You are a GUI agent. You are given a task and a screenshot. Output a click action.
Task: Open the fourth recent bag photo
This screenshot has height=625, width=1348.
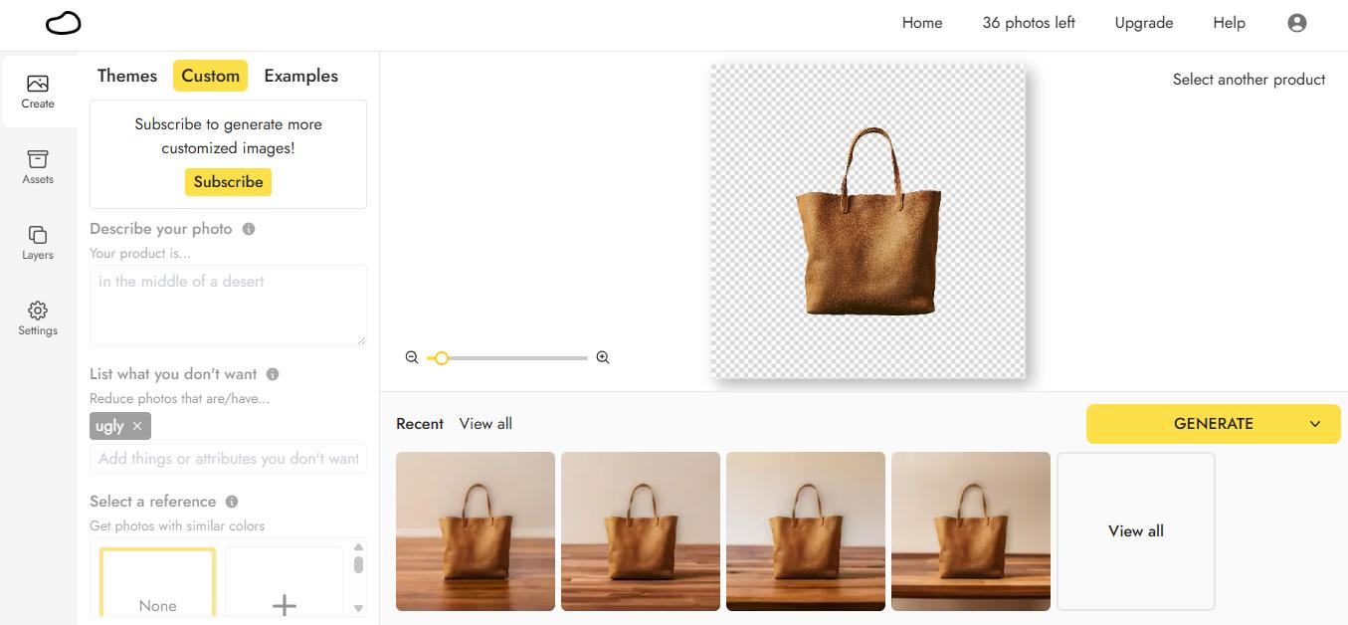click(971, 531)
